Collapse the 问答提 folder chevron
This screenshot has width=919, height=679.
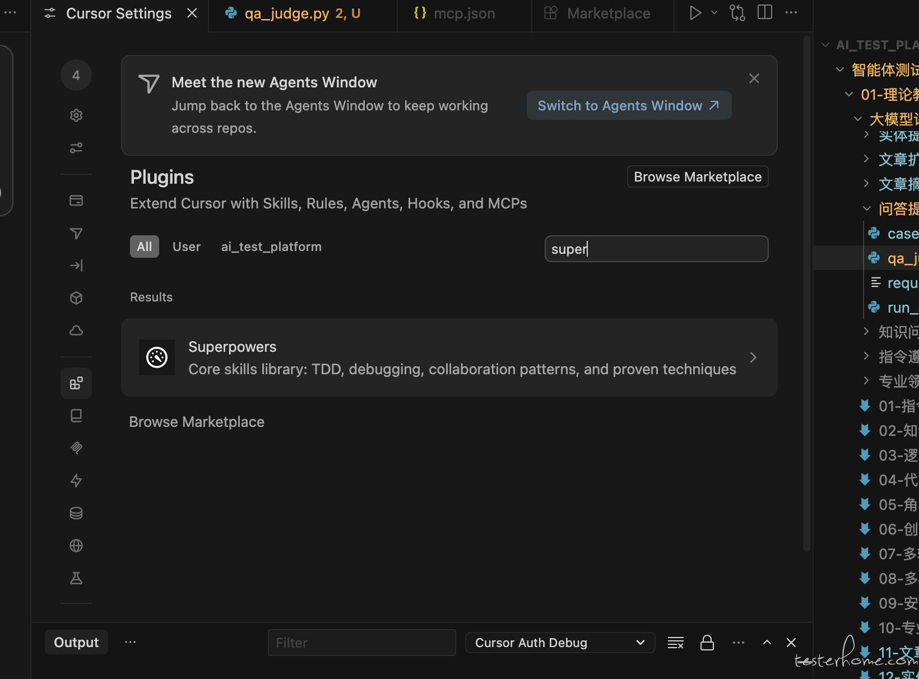point(867,208)
